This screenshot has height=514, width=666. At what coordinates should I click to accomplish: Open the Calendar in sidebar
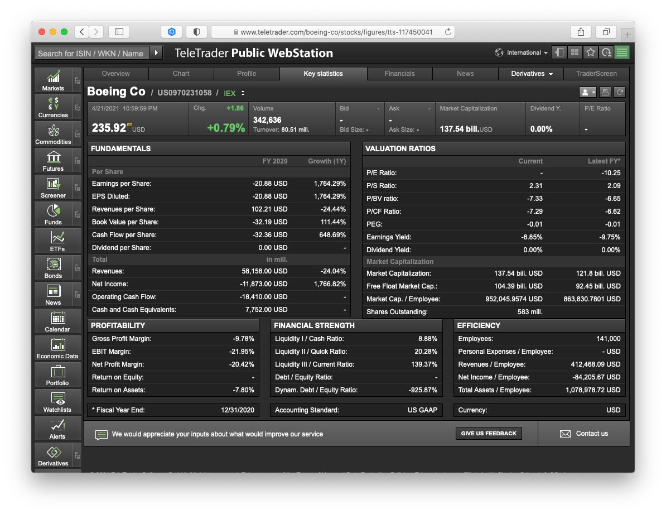(x=58, y=321)
